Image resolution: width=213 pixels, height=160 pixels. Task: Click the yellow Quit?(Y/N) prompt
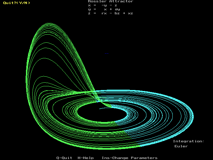point(16,3)
